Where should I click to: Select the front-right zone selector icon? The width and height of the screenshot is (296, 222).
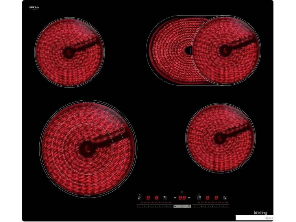pos(225,198)
